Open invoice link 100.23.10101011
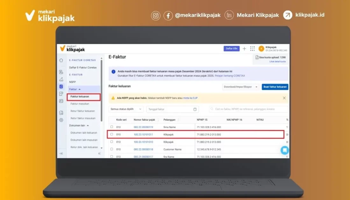Image resolution: width=350 pixels, height=200 pixels. [x=143, y=135]
